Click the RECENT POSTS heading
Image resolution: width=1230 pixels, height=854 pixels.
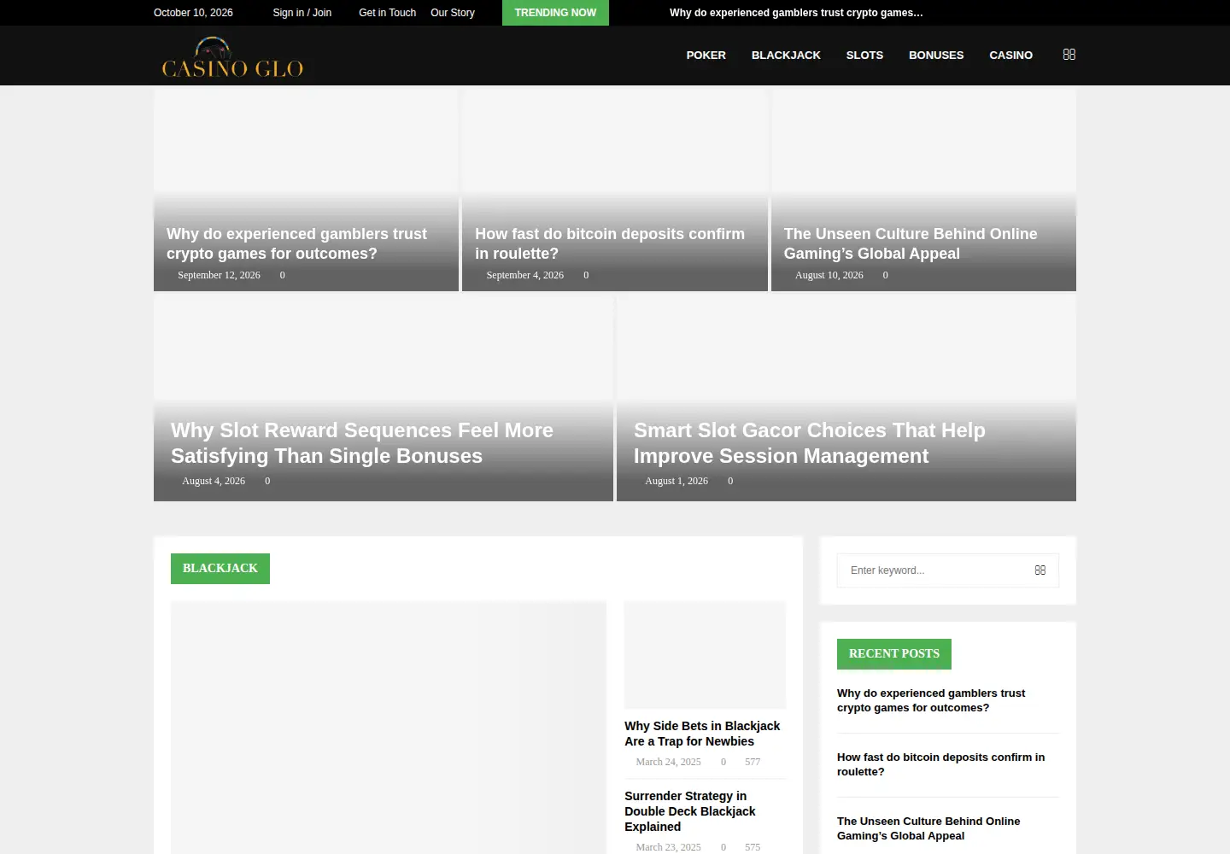894,654
